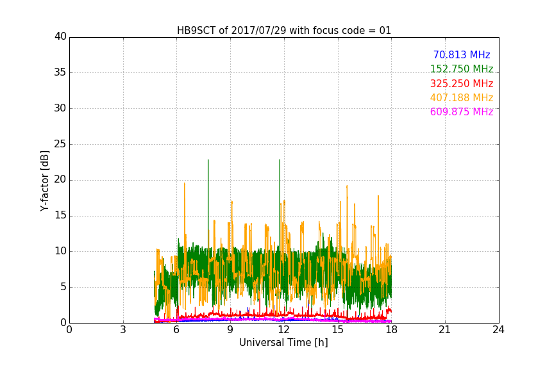Screen dimensions: 554x369
Task: Click the plot title HB9SCT of 2017/07/29
Action: click(284, 31)
